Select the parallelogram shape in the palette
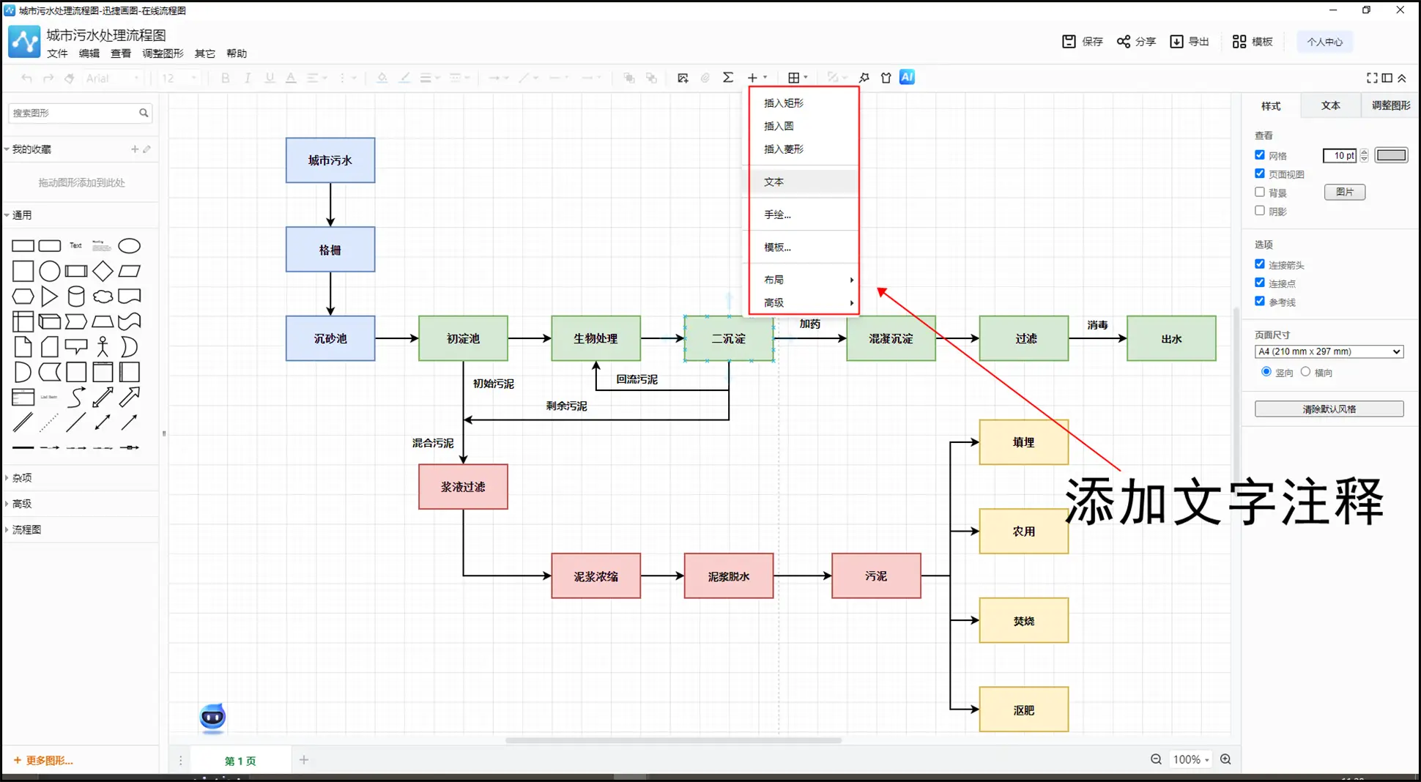The height and width of the screenshot is (782, 1421). click(x=129, y=271)
